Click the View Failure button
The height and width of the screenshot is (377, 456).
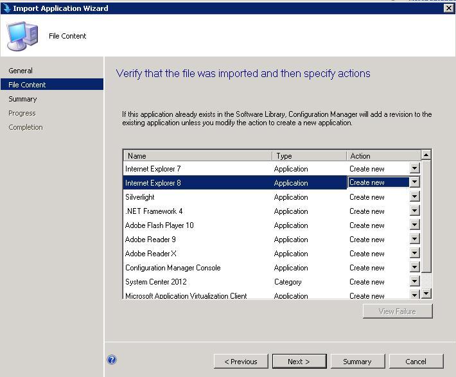[x=398, y=311]
